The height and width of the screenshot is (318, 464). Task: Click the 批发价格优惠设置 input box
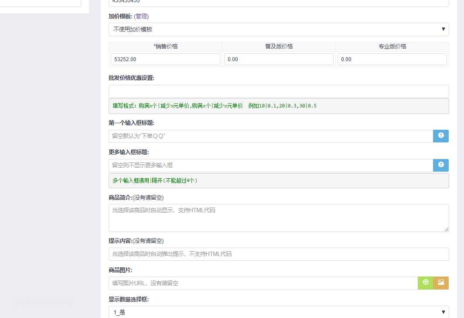(x=278, y=91)
